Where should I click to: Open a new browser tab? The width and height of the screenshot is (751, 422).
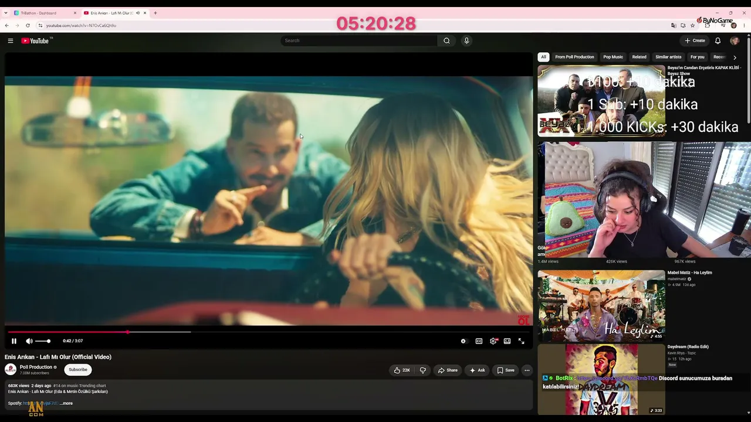pyautogui.click(x=155, y=13)
